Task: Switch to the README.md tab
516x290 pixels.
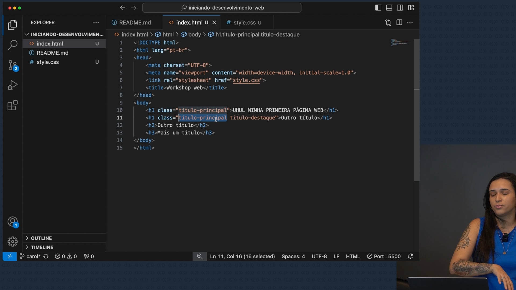Action: [135, 23]
